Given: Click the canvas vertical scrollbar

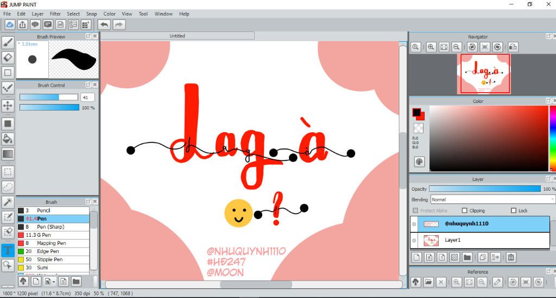Looking at the screenshot, I should click(402, 160).
